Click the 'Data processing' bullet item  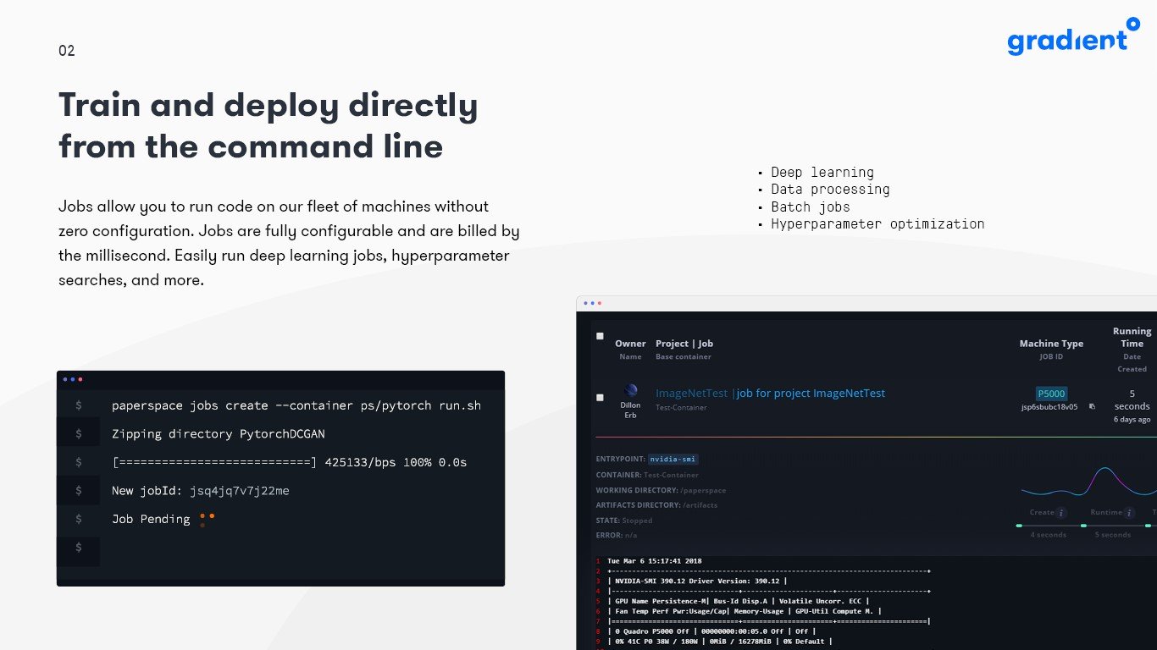tap(830, 189)
